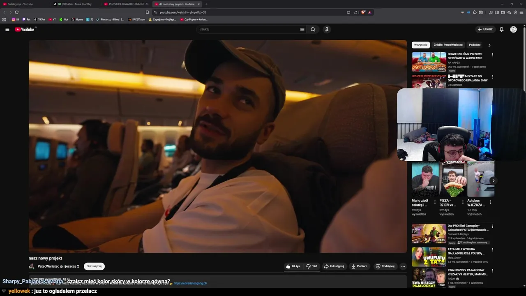Open options for the ODWIEDZILIŚMY PIZZOWE video

493,55
